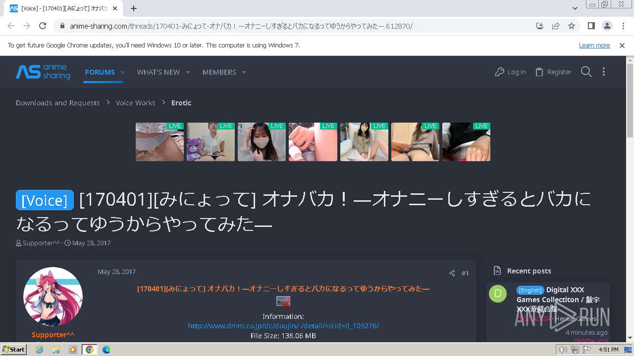Close the [Voice] browser tab
The width and height of the screenshot is (634, 356).
coord(115,8)
